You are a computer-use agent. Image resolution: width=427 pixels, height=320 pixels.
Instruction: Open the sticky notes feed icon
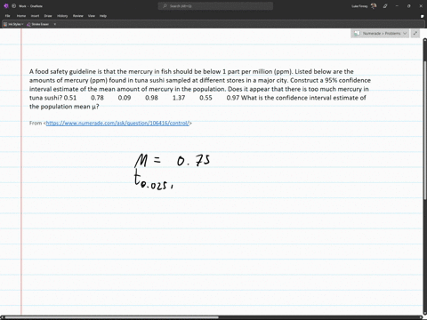(x=423, y=16)
